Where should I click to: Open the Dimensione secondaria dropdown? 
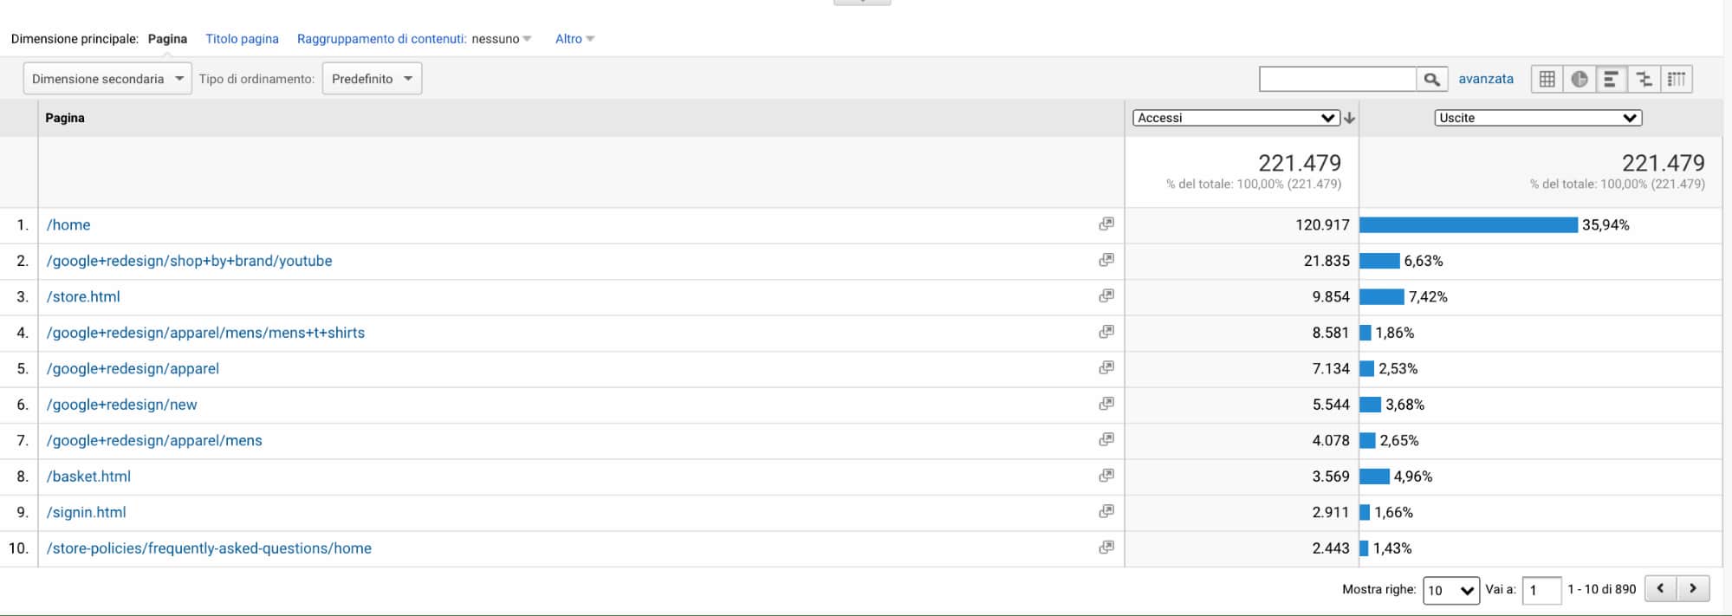[107, 79]
